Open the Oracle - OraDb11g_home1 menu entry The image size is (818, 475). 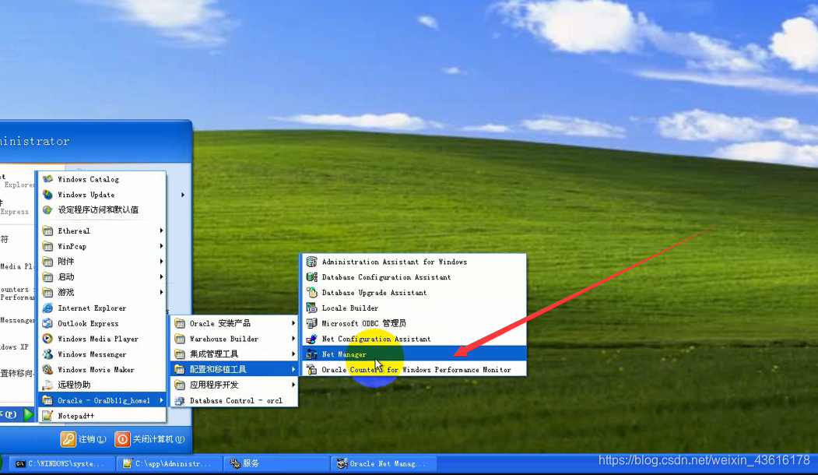click(x=103, y=400)
